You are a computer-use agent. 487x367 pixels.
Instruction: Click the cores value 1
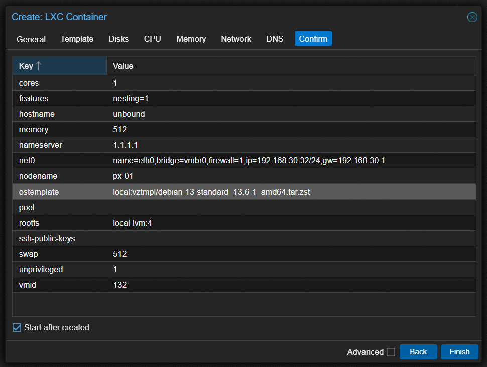pyautogui.click(x=115, y=83)
